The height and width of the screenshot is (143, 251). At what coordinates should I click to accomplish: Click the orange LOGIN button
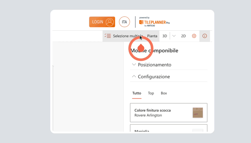click(102, 22)
